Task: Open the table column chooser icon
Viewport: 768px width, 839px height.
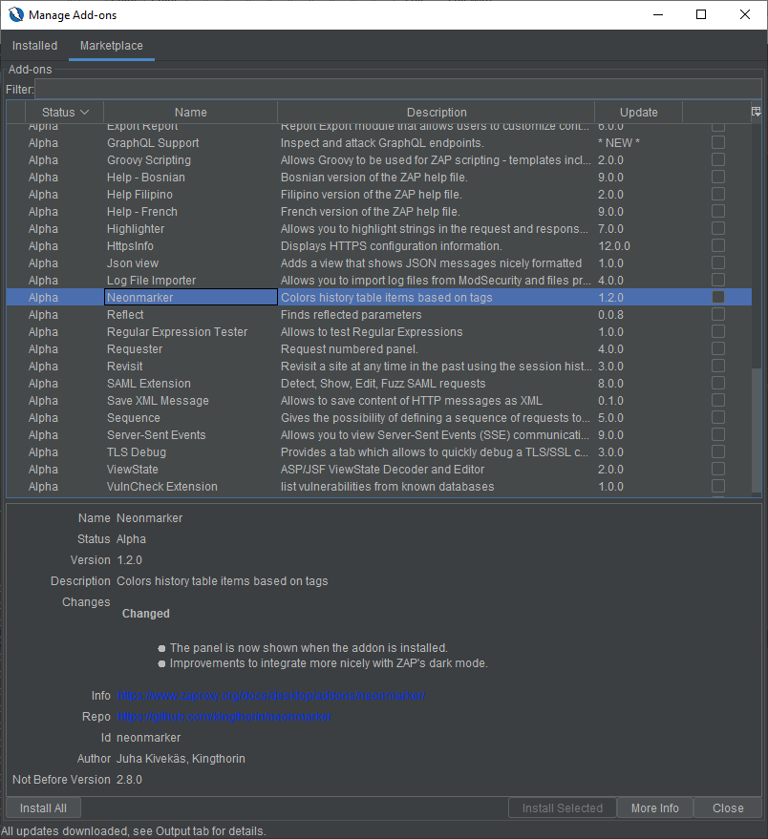Action: (756, 112)
